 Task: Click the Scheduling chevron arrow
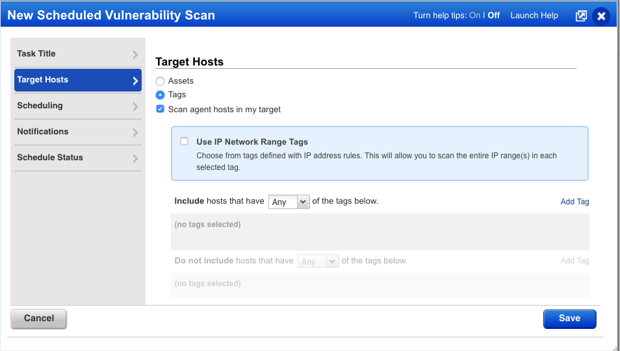[x=135, y=106]
